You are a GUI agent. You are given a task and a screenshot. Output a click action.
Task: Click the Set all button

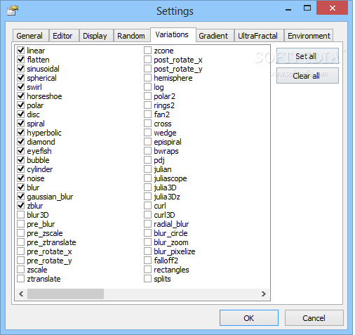click(x=307, y=56)
